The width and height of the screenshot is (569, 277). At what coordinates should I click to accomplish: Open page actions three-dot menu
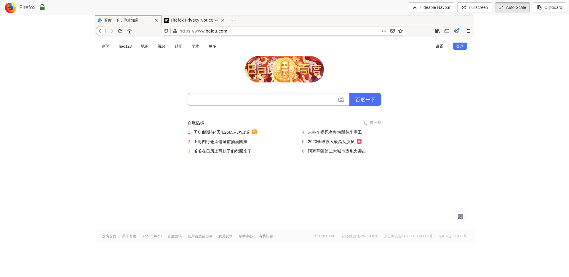(384, 31)
